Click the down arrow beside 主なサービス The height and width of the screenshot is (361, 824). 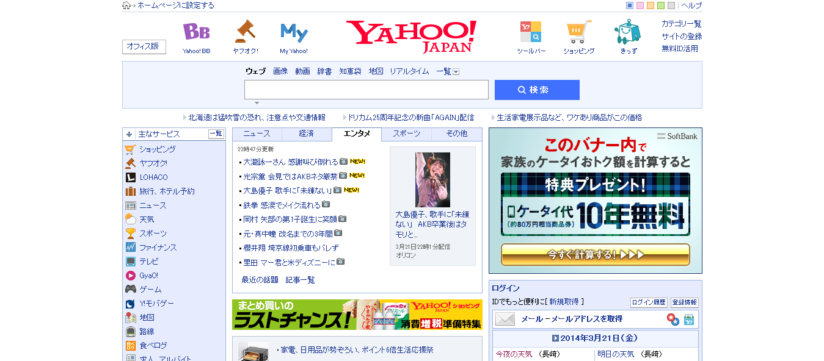tap(129, 134)
